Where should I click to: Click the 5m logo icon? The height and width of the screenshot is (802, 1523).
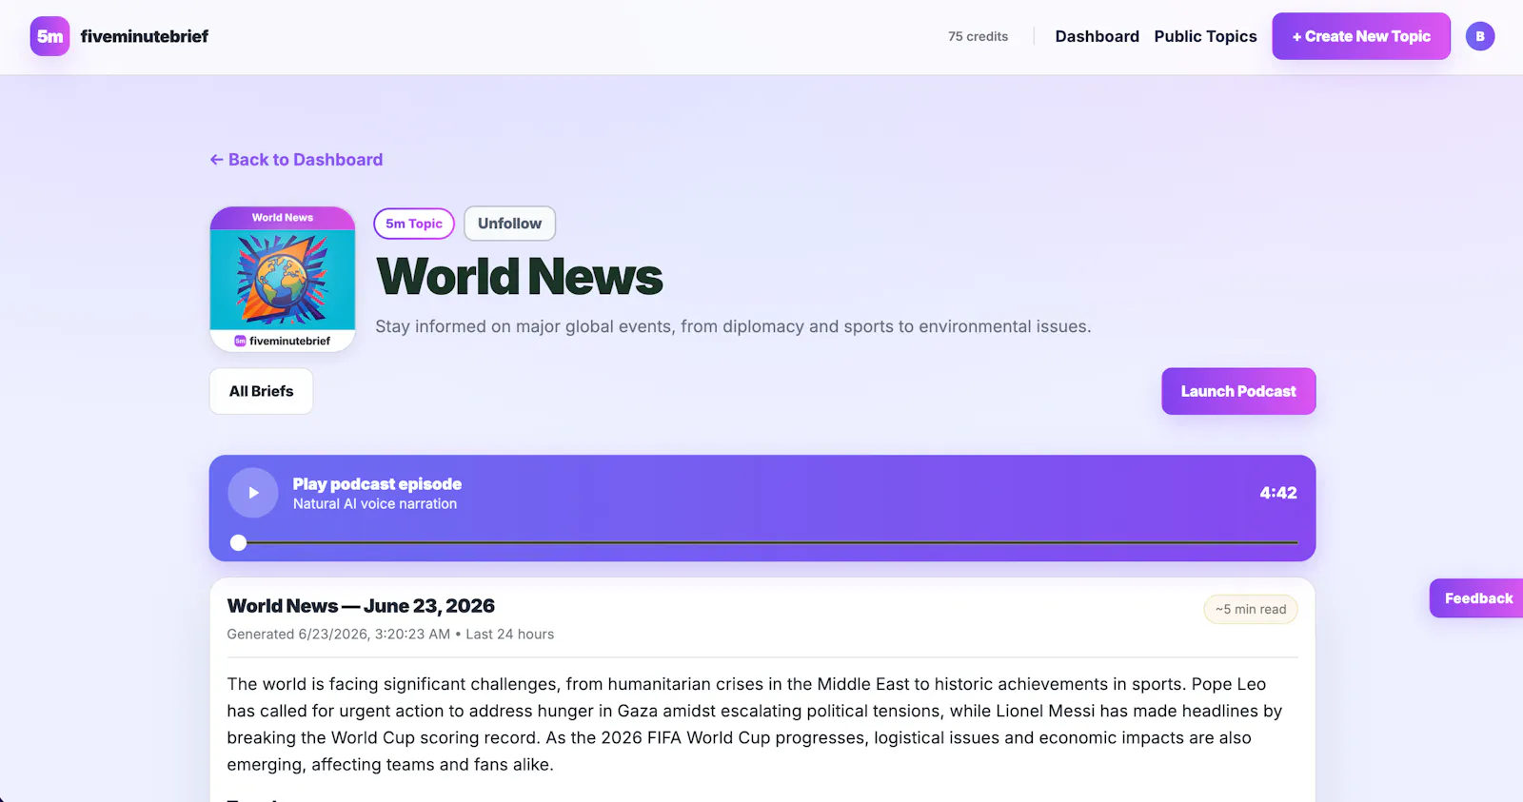(49, 36)
